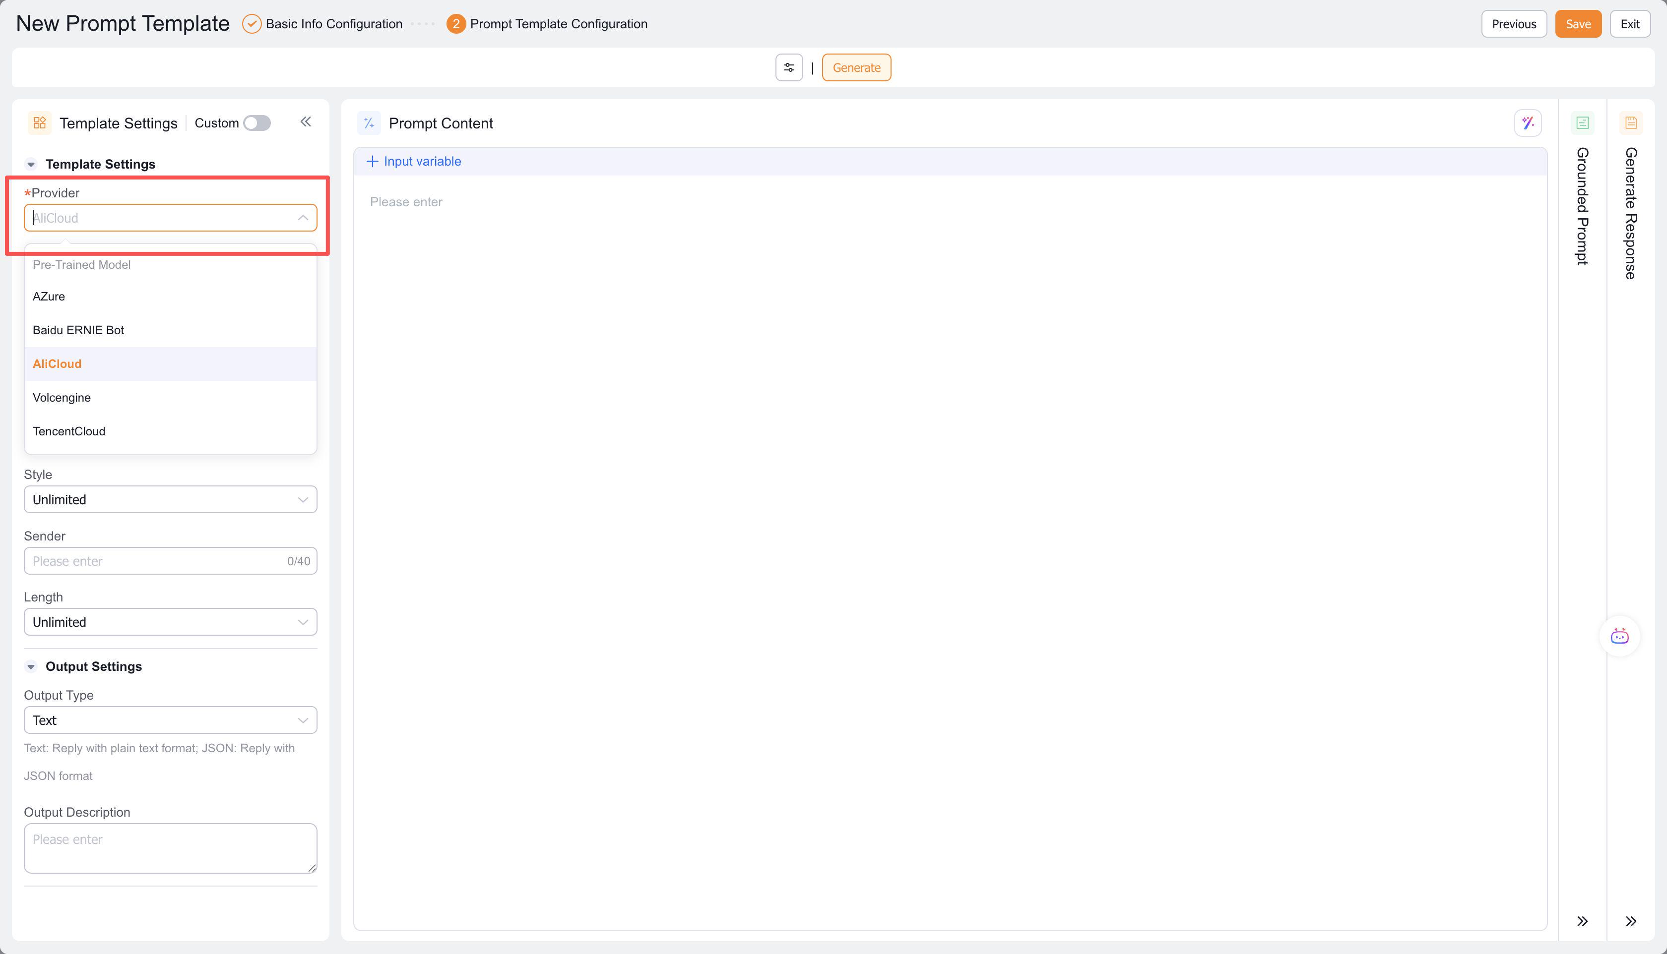
Task: Expand Generate Response with bottom double-arrow
Action: pos(1630,921)
